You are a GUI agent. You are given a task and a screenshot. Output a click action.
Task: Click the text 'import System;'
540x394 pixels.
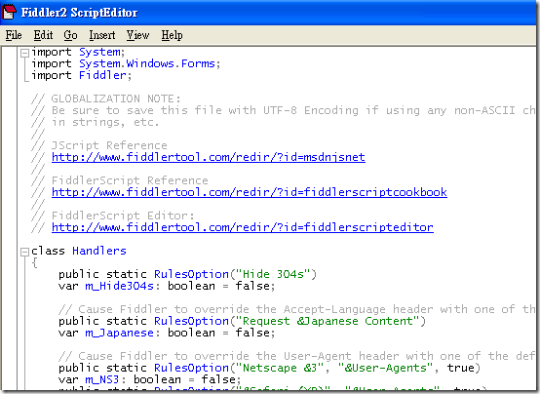[78, 52]
